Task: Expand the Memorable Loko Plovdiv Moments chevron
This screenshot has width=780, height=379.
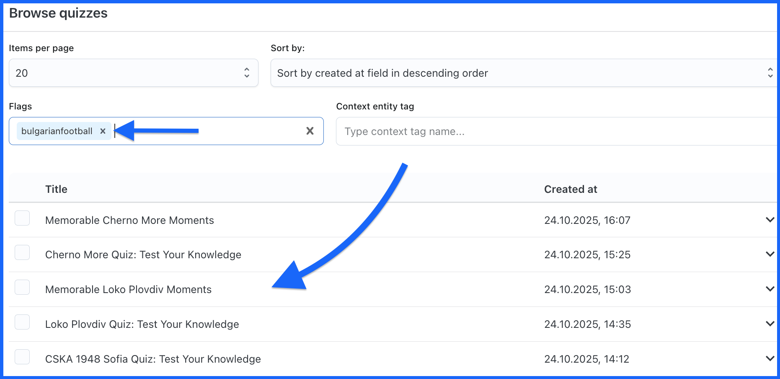Action: 770,289
